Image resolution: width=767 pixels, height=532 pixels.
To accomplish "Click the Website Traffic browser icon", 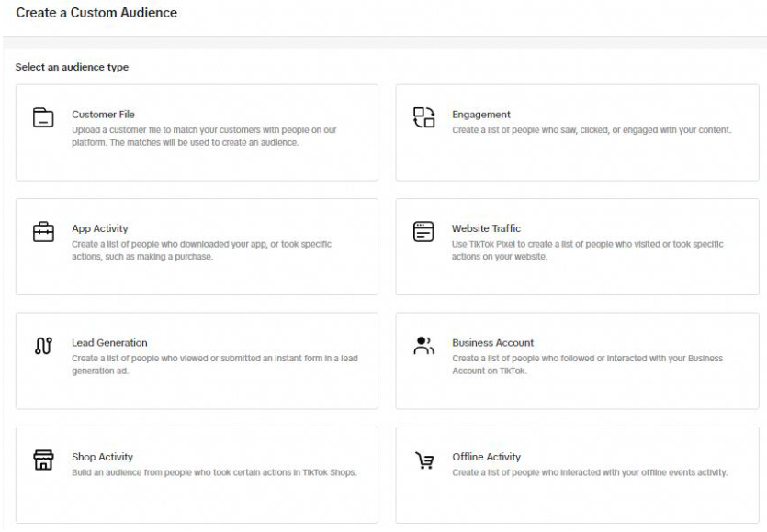I will pyautogui.click(x=423, y=232).
